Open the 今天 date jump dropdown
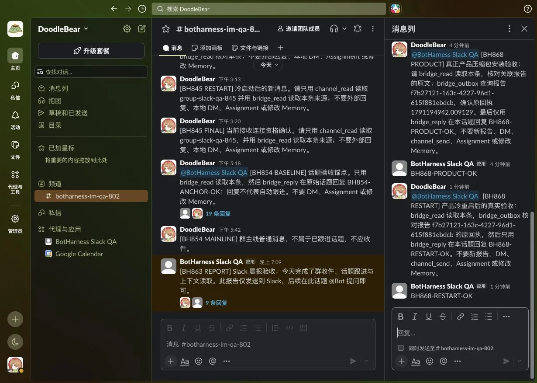 pos(268,65)
